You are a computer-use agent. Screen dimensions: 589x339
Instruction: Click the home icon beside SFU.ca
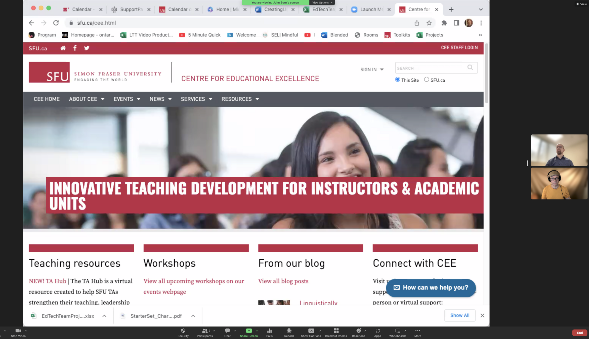(x=63, y=48)
